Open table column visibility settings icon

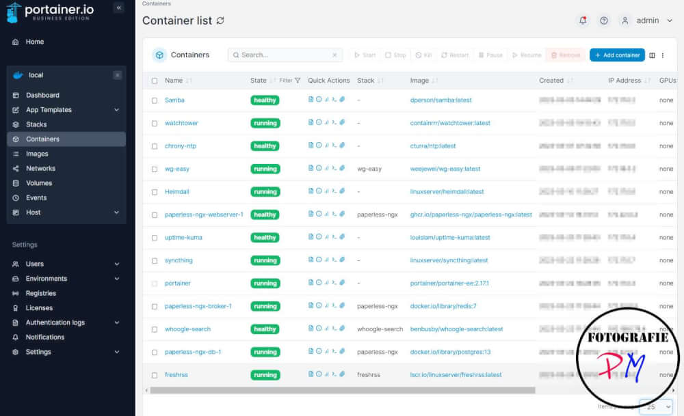(x=652, y=55)
